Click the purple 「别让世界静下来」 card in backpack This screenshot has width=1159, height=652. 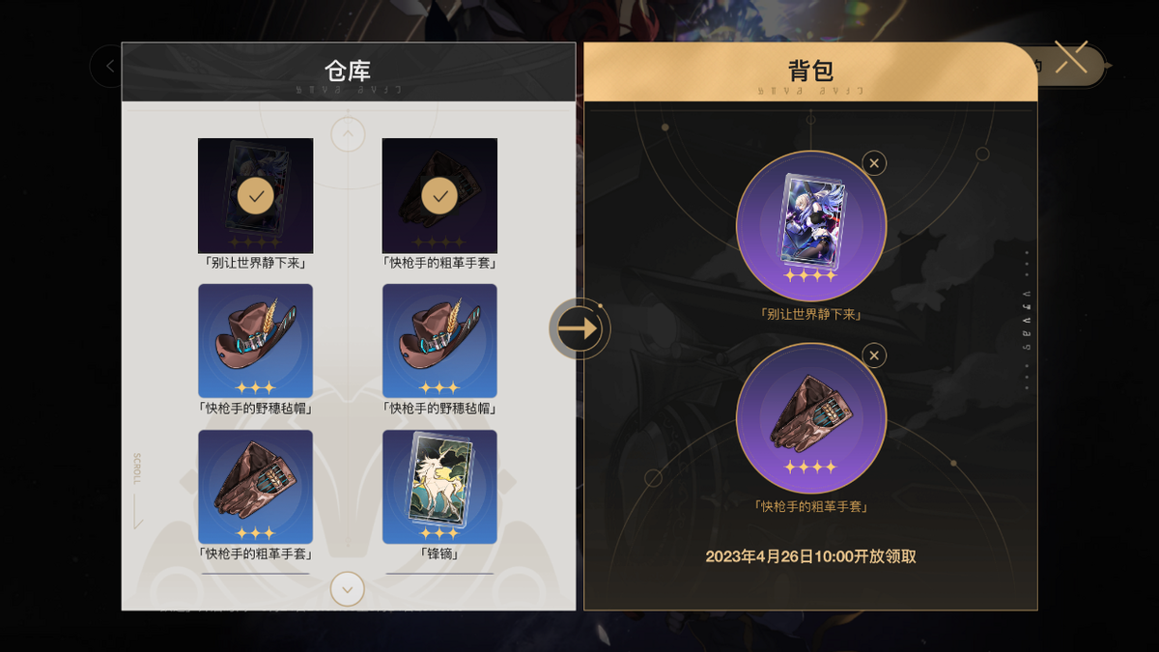(x=811, y=227)
